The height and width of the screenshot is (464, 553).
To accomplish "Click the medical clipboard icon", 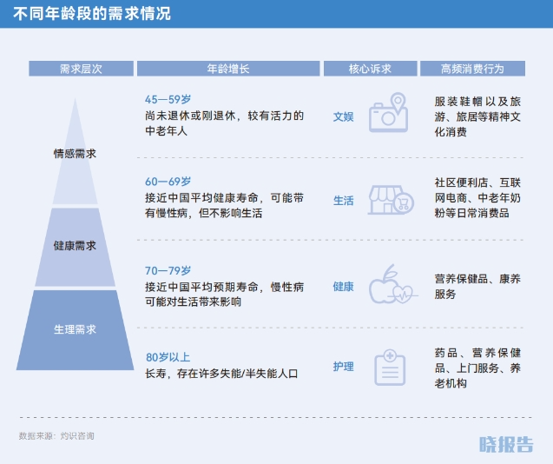I will tap(390, 368).
